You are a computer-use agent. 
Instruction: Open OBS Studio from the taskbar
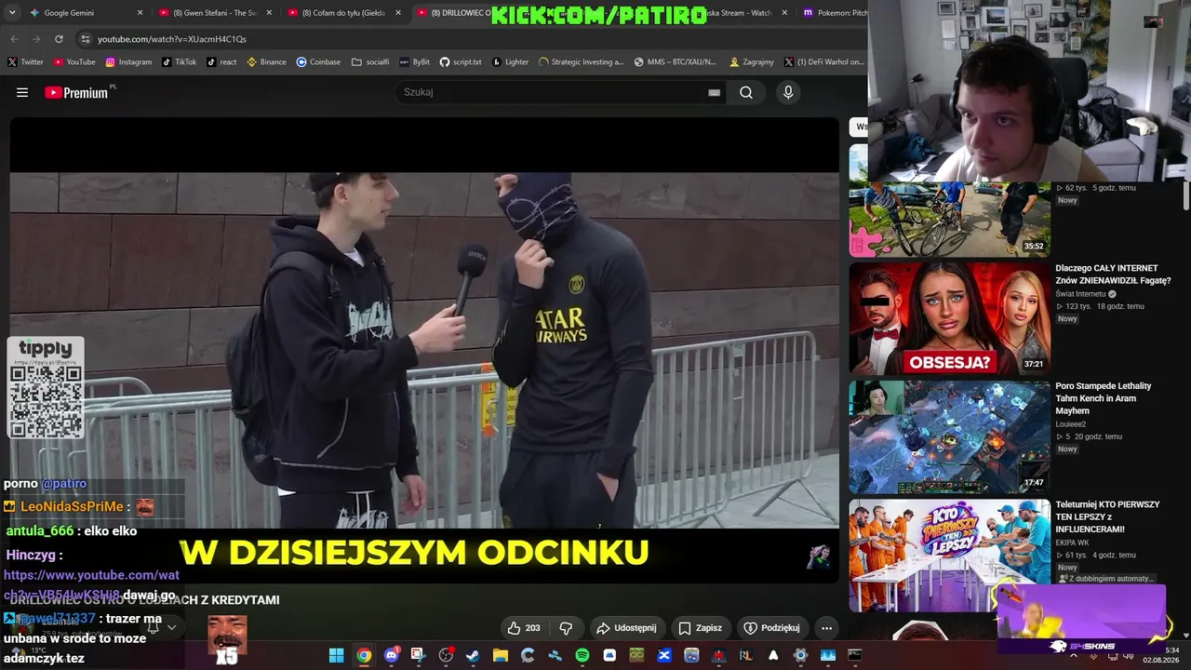pos(446,655)
